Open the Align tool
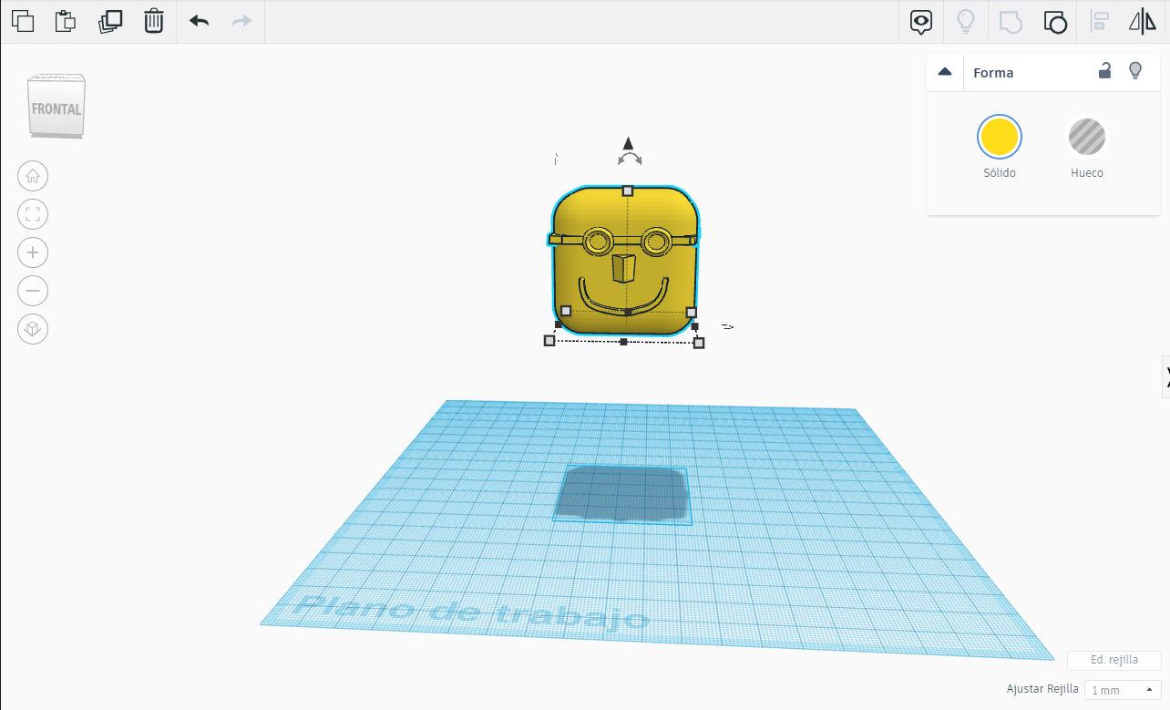Screen dimensions: 1170x710 click(1100, 22)
